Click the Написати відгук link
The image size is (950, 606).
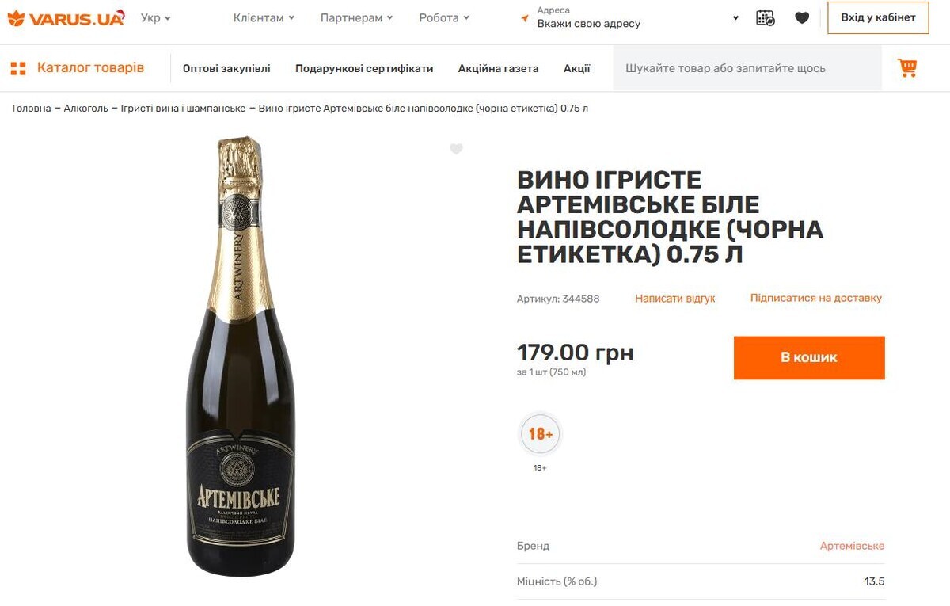click(674, 299)
